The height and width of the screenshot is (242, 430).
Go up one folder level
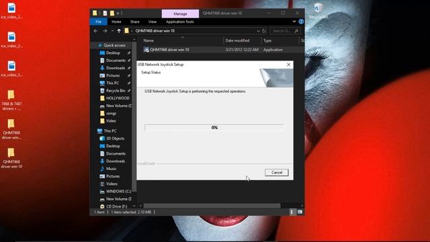tap(119, 31)
